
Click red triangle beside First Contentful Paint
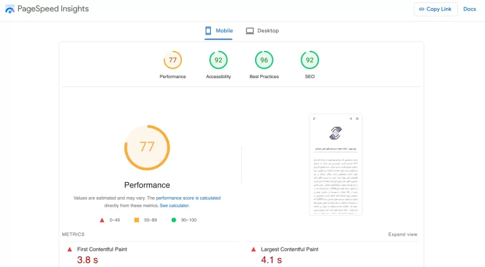69,249
